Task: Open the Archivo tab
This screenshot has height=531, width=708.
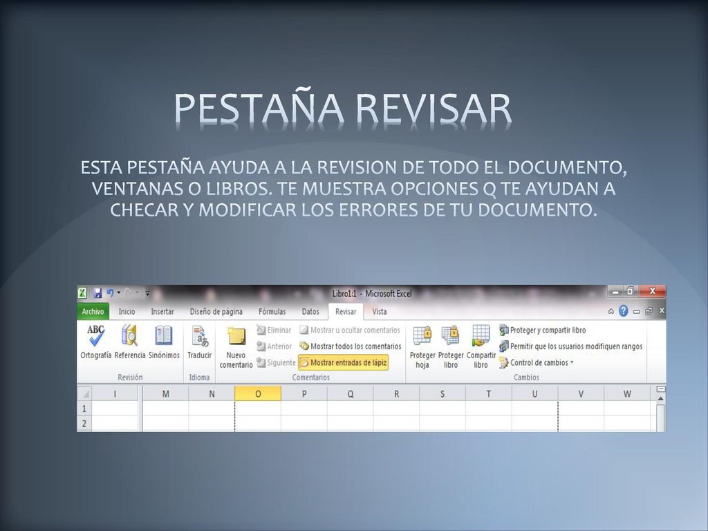Action: tap(93, 312)
